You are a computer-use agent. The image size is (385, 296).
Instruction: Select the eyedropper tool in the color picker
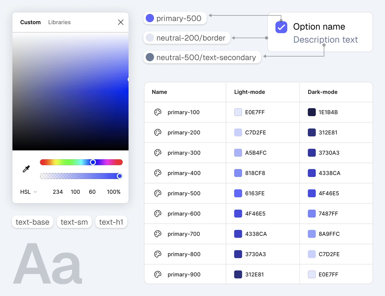[26, 169]
